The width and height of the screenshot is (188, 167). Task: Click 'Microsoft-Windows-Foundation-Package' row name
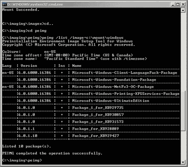coord(114,80)
